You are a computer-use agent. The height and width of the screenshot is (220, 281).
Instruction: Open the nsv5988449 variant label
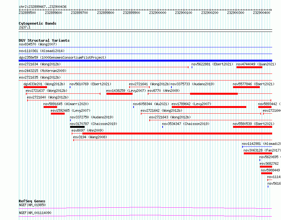(270, 170)
